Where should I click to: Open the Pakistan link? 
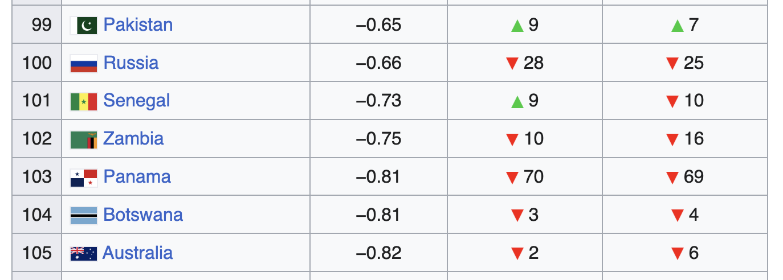pyautogui.click(x=138, y=24)
